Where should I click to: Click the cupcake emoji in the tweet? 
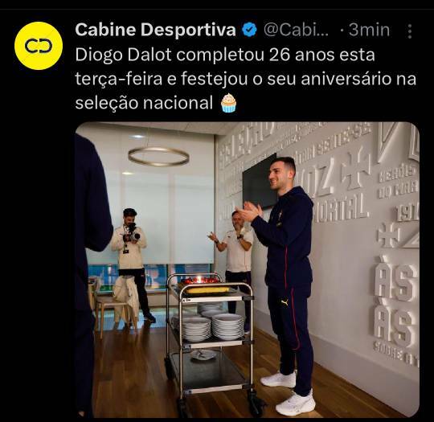pos(228,103)
